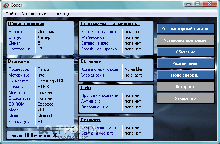The image size is (220, 144).
Task: Click the Взломщик паролей entry
Action: 99,32
